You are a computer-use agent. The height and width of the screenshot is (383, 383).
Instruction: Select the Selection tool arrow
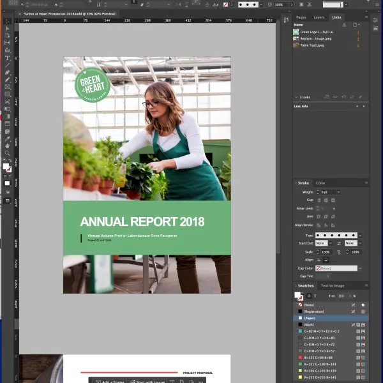(8, 21)
